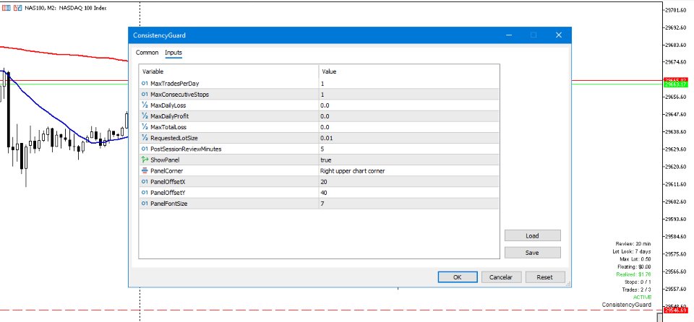
Task: Click the boolean icon beside ShowPanel
Action: (x=145, y=160)
